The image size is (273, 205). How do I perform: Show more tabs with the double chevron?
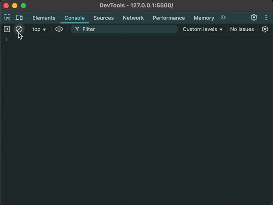pyautogui.click(x=223, y=18)
